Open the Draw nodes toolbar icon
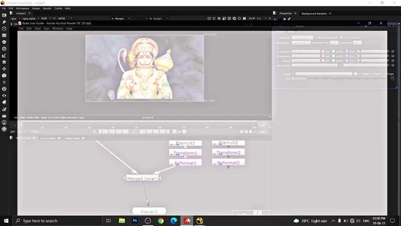Image resolution: width=401 pixels, height=226 pixels. pos(4,22)
